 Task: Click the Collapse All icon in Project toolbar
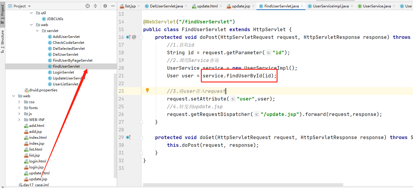[96, 6]
